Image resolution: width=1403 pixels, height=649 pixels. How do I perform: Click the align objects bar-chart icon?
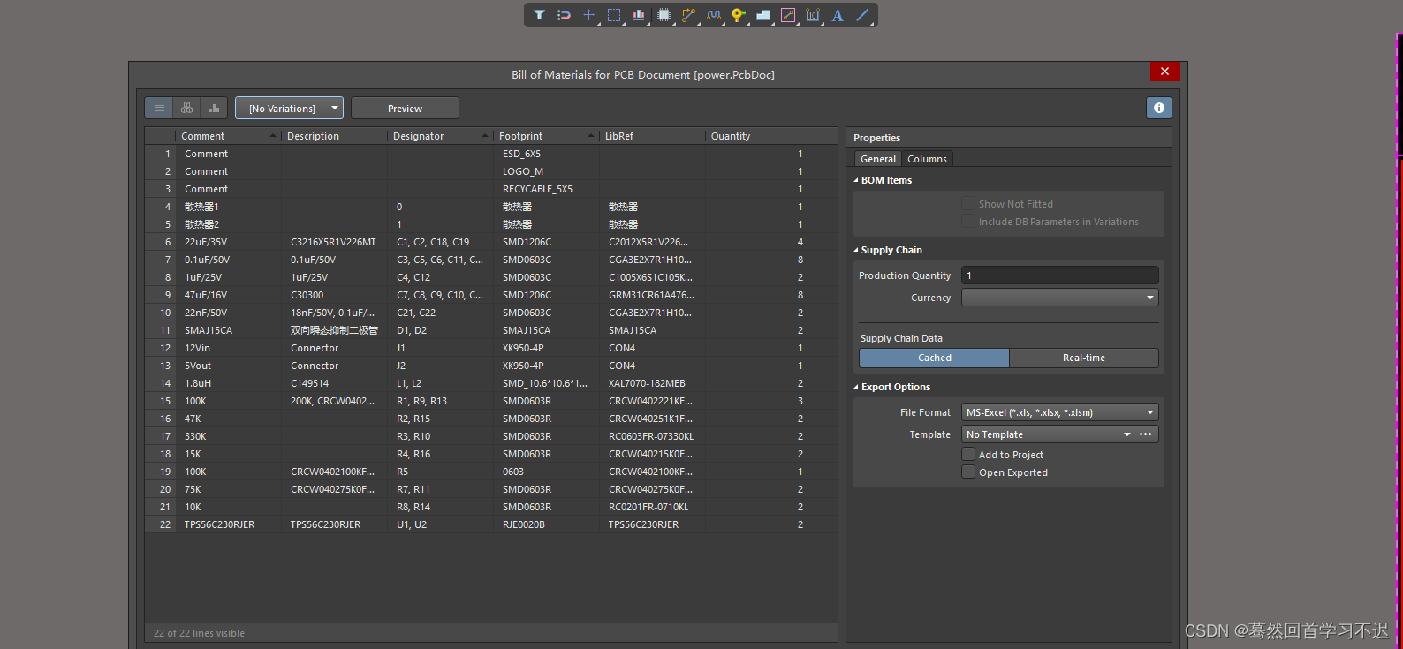(638, 15)
